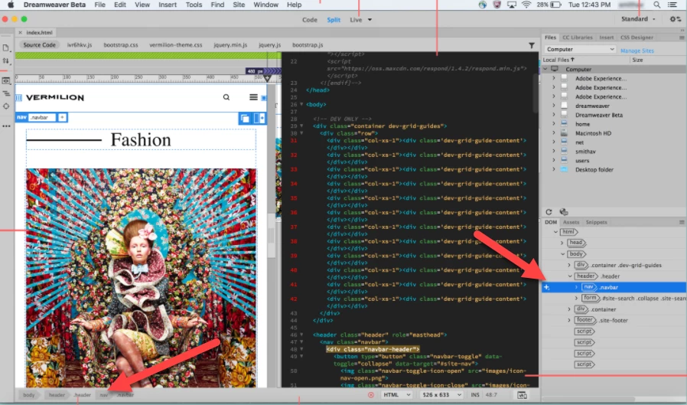
Task: Click the add element plus icon in DOM panel
Action: [x=547, y=287]
